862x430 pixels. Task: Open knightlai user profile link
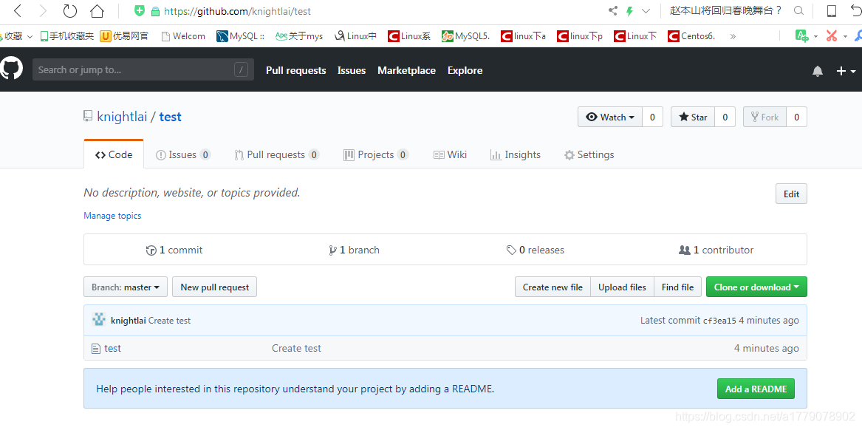[x=122, y=117]
